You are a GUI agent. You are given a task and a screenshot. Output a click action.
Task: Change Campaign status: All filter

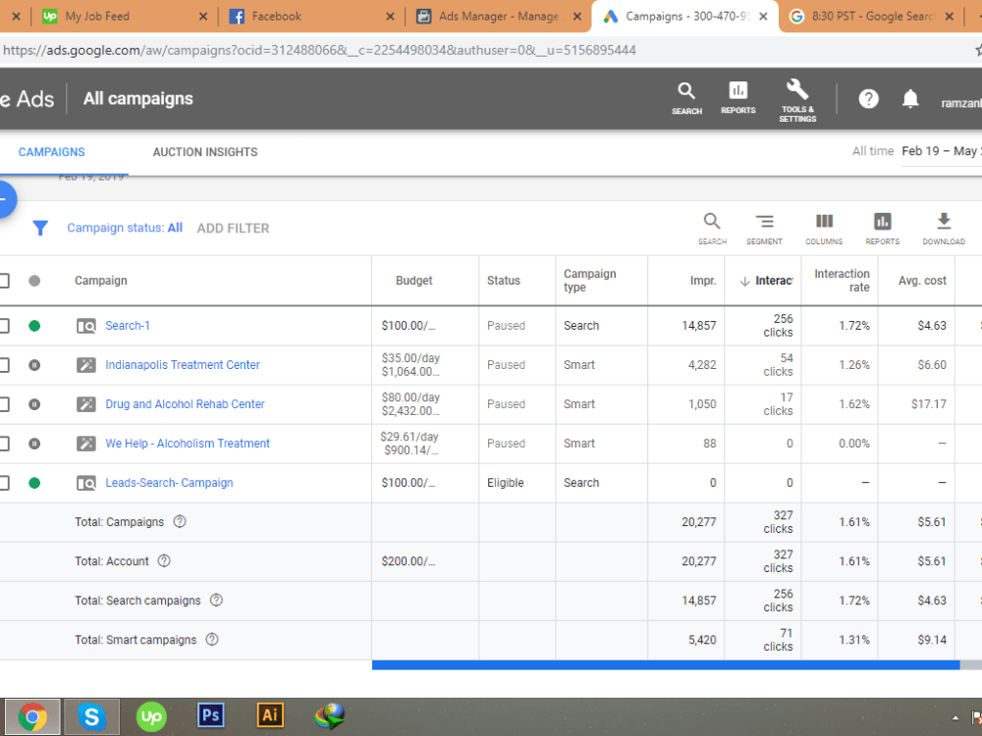point(125,228)
